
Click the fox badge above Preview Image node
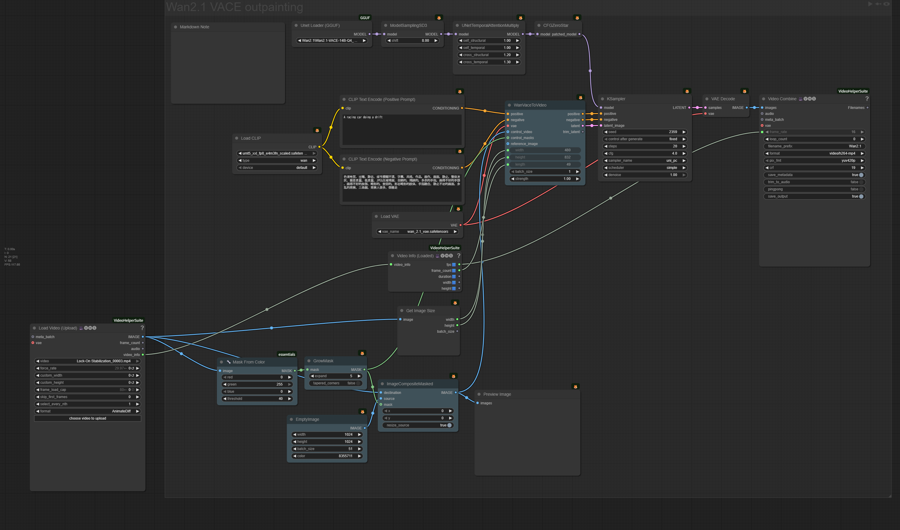(575, 387)
